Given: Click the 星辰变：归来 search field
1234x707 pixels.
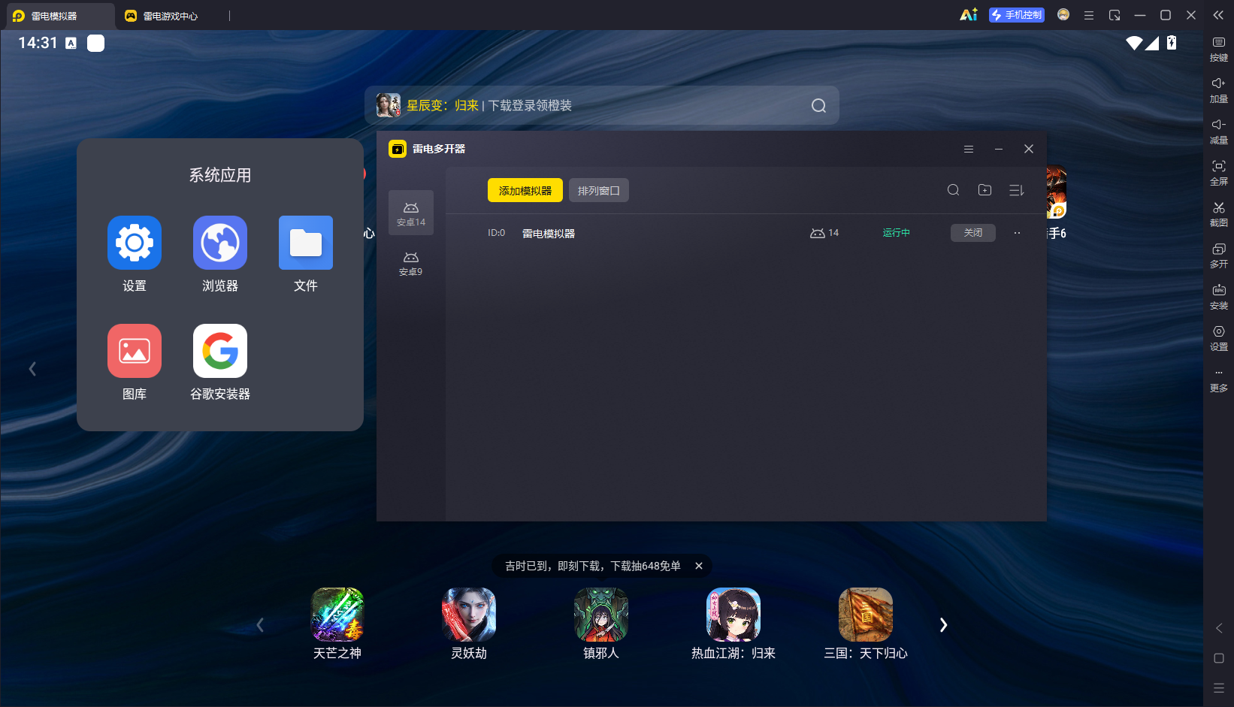Looking at the screenshot, I should pyautogui.click(x=602, y=105).
